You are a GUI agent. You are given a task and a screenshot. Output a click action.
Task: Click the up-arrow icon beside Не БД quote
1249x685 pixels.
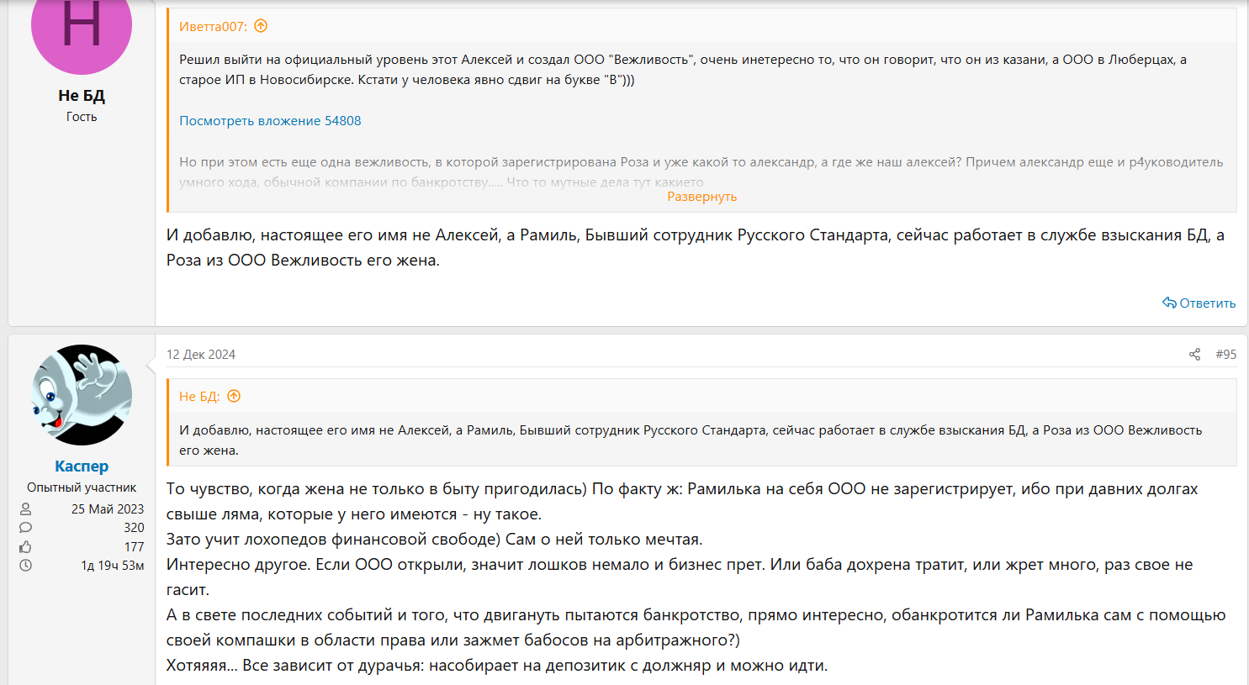tap(234, 396)
